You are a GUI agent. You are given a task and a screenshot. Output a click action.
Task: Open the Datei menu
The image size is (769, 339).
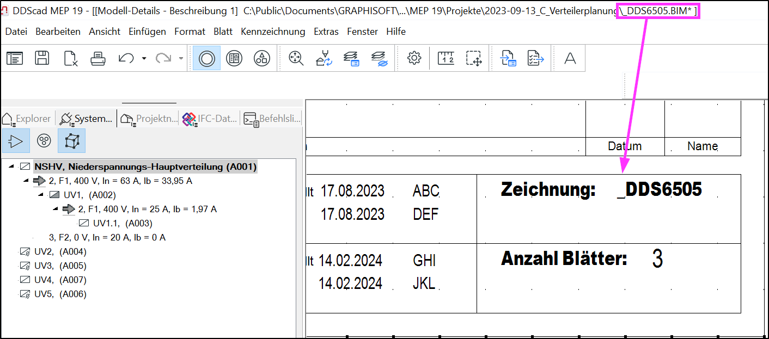coord(16,32)
